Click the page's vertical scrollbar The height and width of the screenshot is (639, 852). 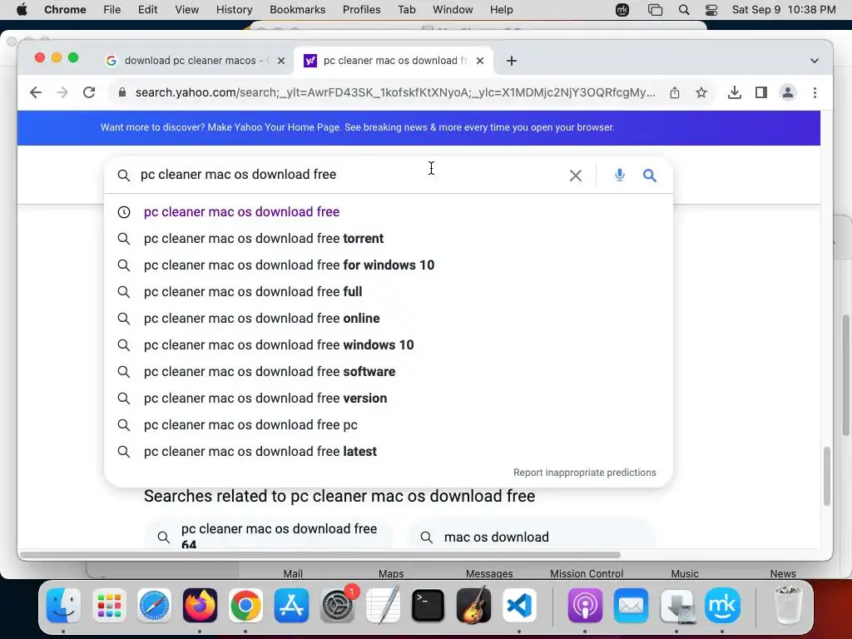pyautogui.click(x=827, y=477)
